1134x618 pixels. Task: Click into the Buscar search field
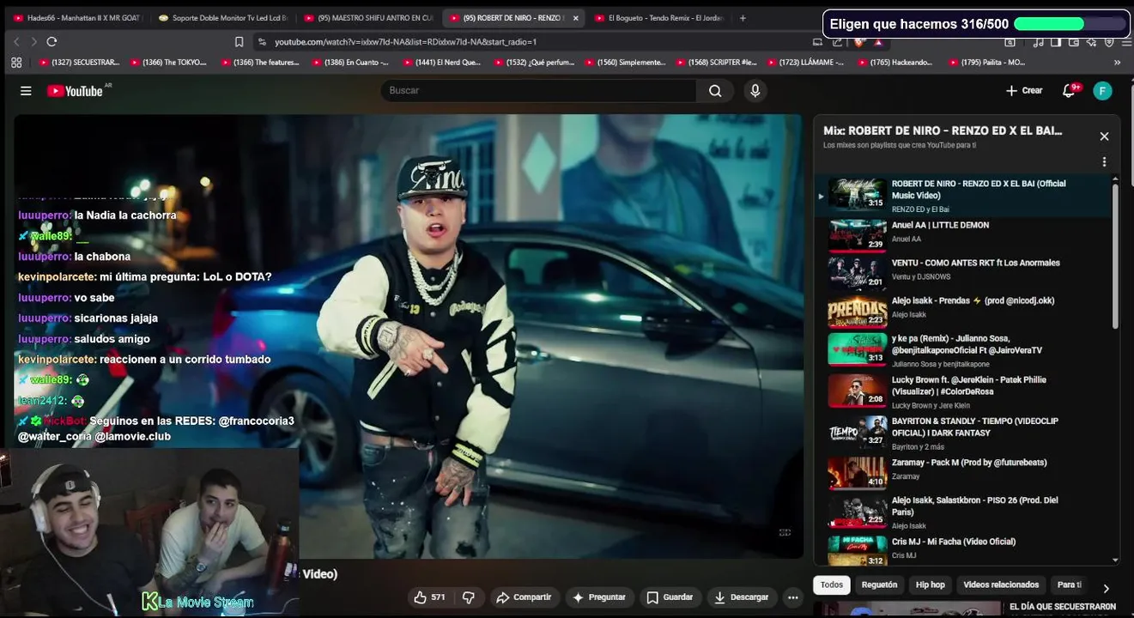[x=539, y=91]
